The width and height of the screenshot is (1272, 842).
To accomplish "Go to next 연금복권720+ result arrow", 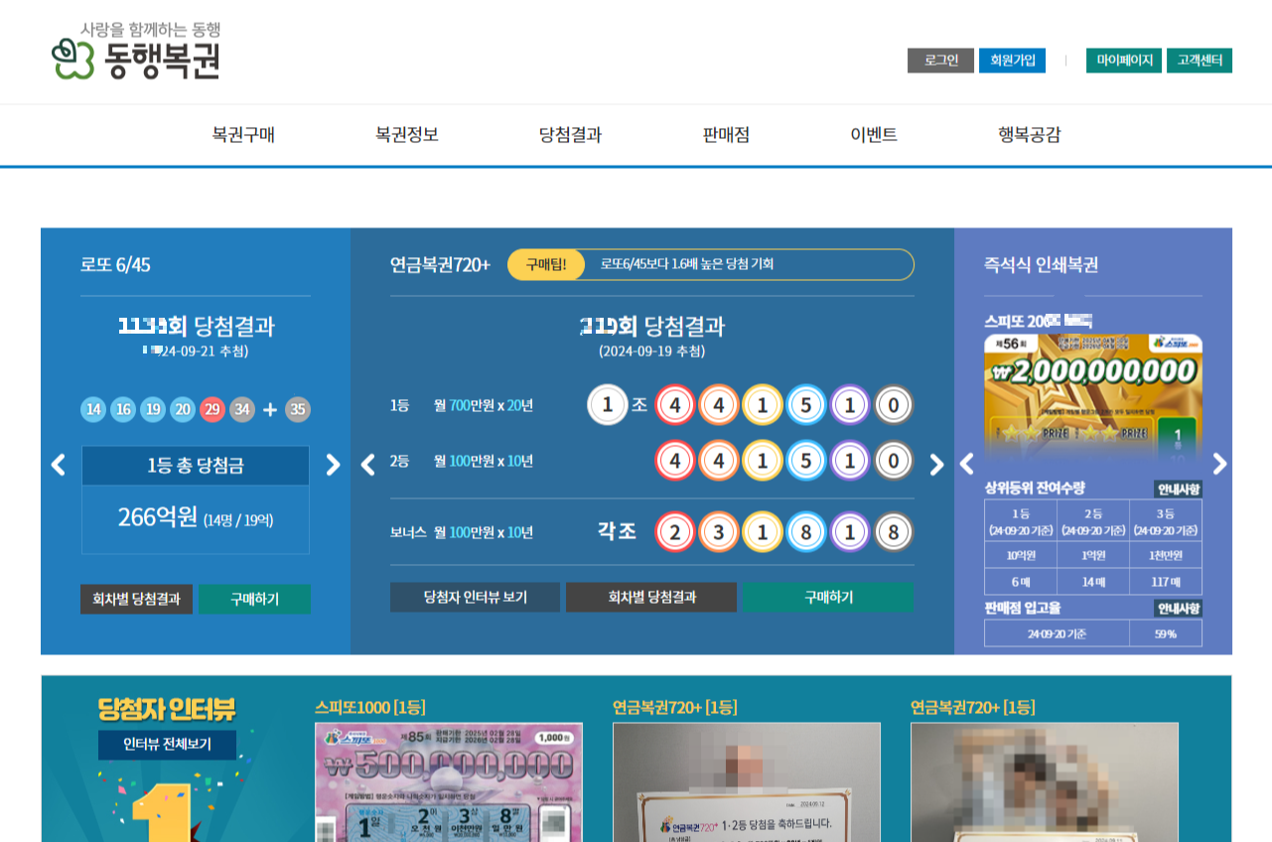I will pyautogui.click(x=936, y=465).
